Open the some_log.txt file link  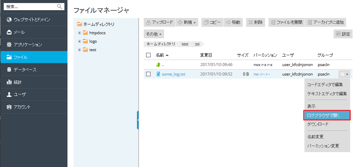coord(174,74)
